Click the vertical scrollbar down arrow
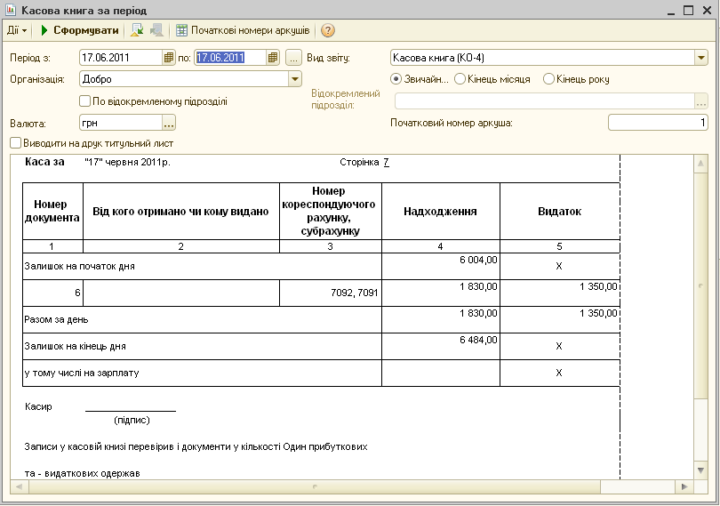720x506 pixels. (700, 470)
